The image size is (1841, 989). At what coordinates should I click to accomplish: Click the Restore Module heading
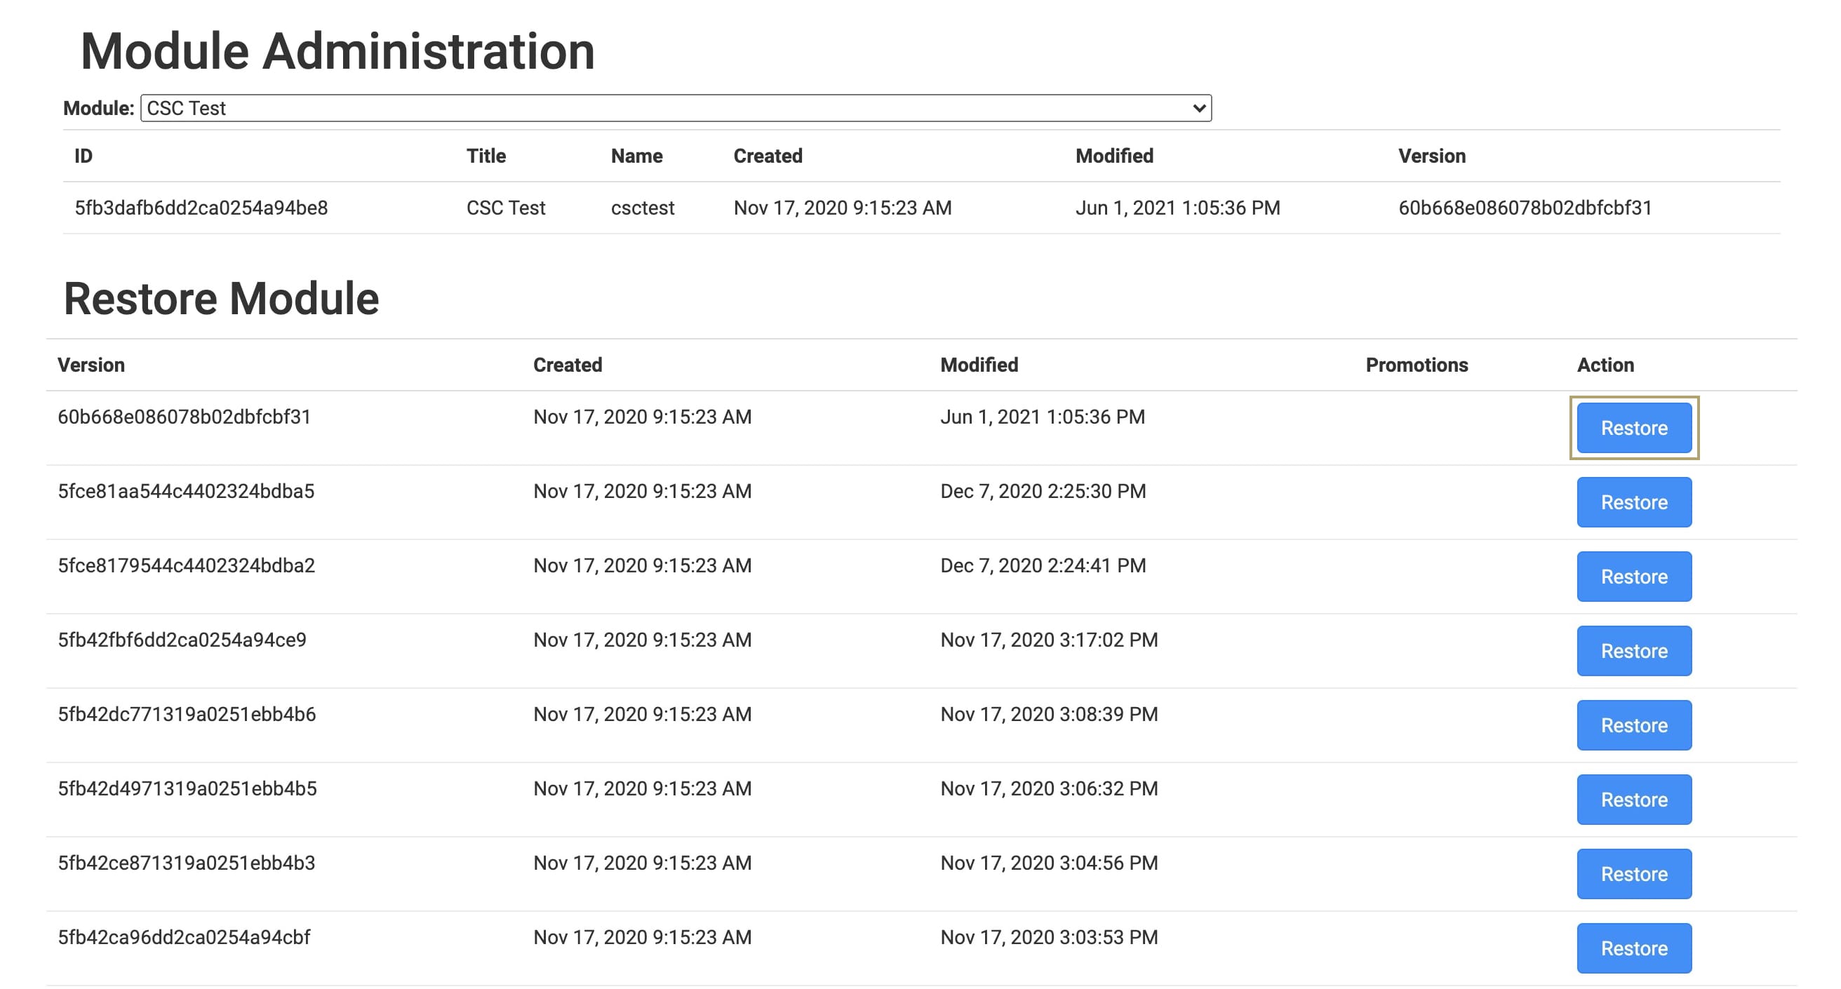pos(222,298)
